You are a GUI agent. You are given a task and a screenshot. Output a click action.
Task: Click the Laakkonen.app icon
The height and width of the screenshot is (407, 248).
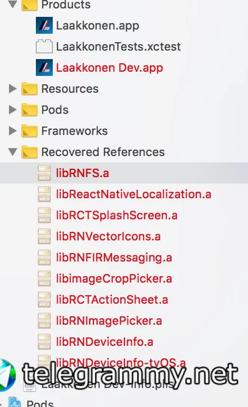point(44,25)
